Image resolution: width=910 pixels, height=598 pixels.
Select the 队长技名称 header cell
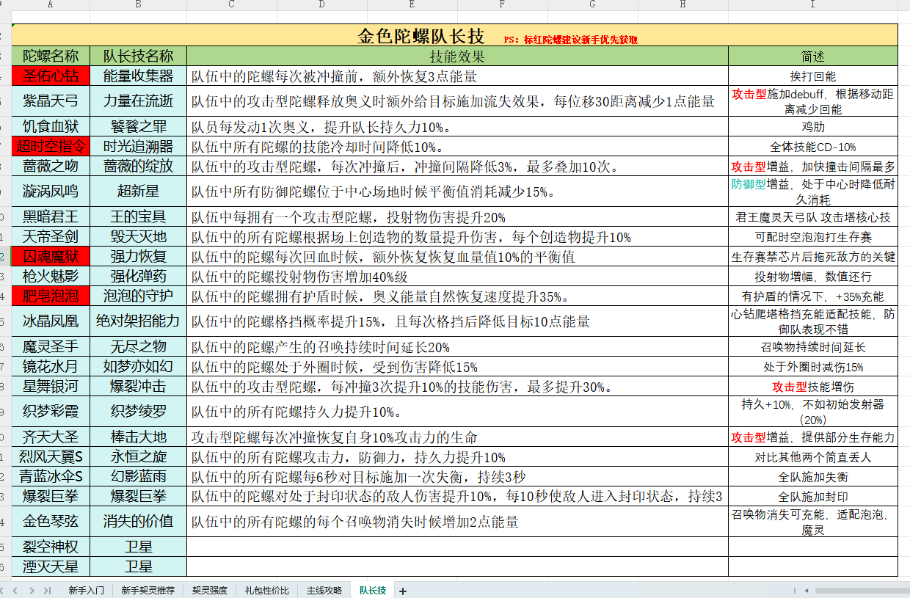[x=138, y=56]
